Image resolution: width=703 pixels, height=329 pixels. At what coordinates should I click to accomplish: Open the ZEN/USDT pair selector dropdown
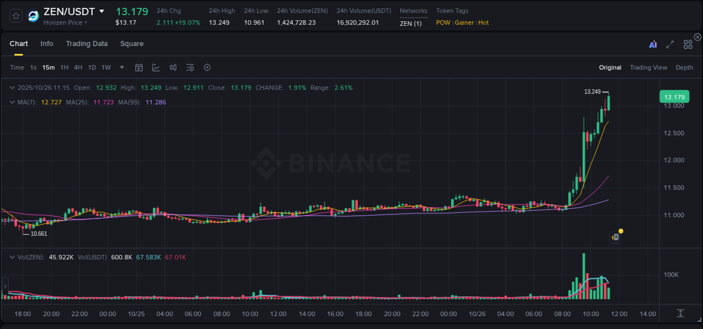coord(102,11)
